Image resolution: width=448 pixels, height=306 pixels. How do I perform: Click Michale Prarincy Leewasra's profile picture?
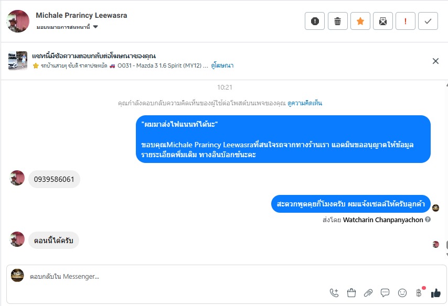tap(18, 21)
